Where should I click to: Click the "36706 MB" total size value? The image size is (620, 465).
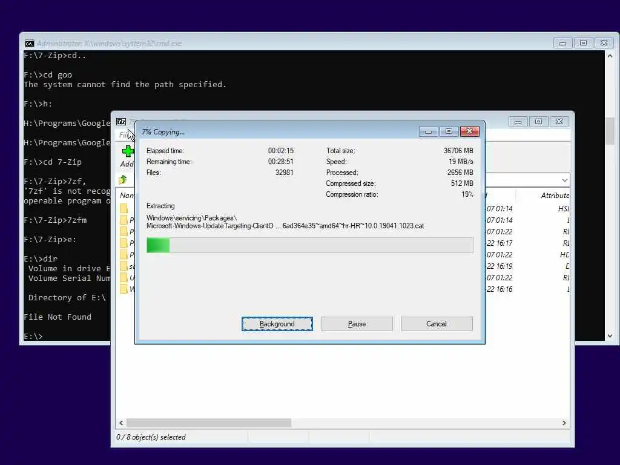pyautogui.click(x=458, y=151)
